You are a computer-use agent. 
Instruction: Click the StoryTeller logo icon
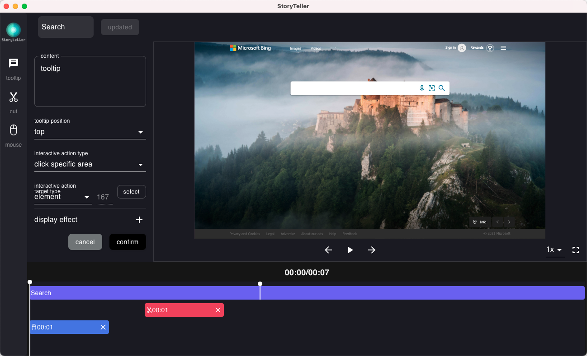click(14, 32)
